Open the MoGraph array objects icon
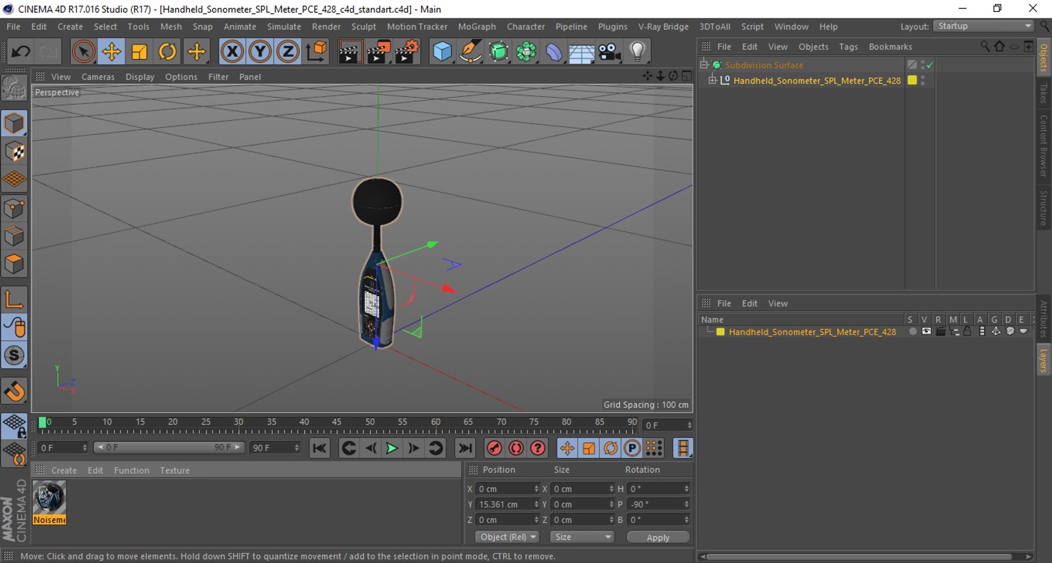This screenshot has width=1052, height=563. point(526,51)
